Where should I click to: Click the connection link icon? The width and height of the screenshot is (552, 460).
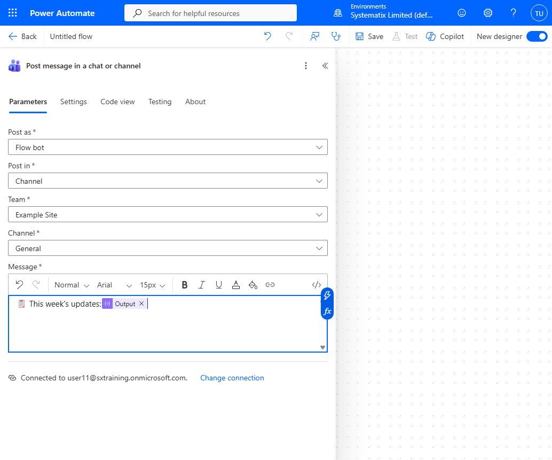pos(12,378)
